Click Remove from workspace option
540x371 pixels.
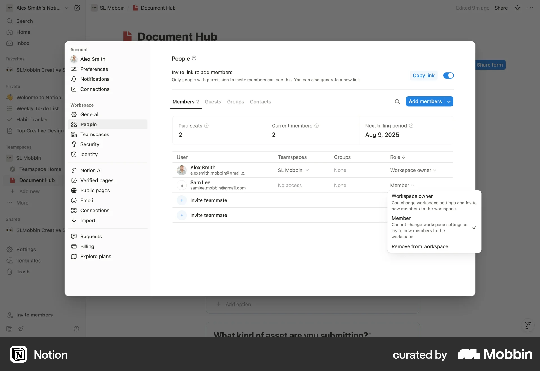point(420,246)
